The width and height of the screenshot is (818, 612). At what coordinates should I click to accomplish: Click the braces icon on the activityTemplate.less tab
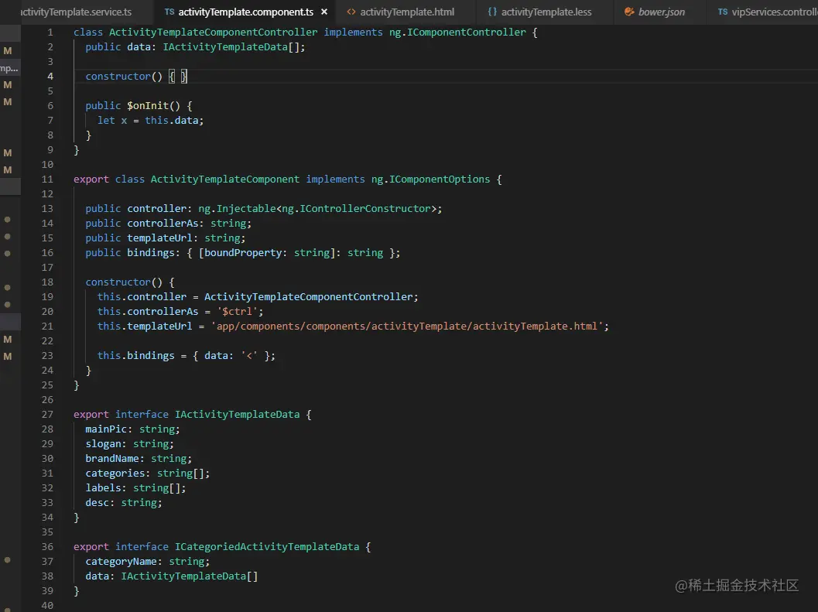click(x=492, y=12)
